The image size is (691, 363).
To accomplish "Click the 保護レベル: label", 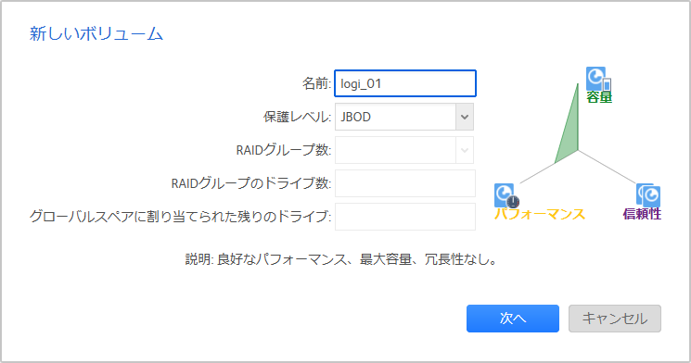I will (297, 117).
